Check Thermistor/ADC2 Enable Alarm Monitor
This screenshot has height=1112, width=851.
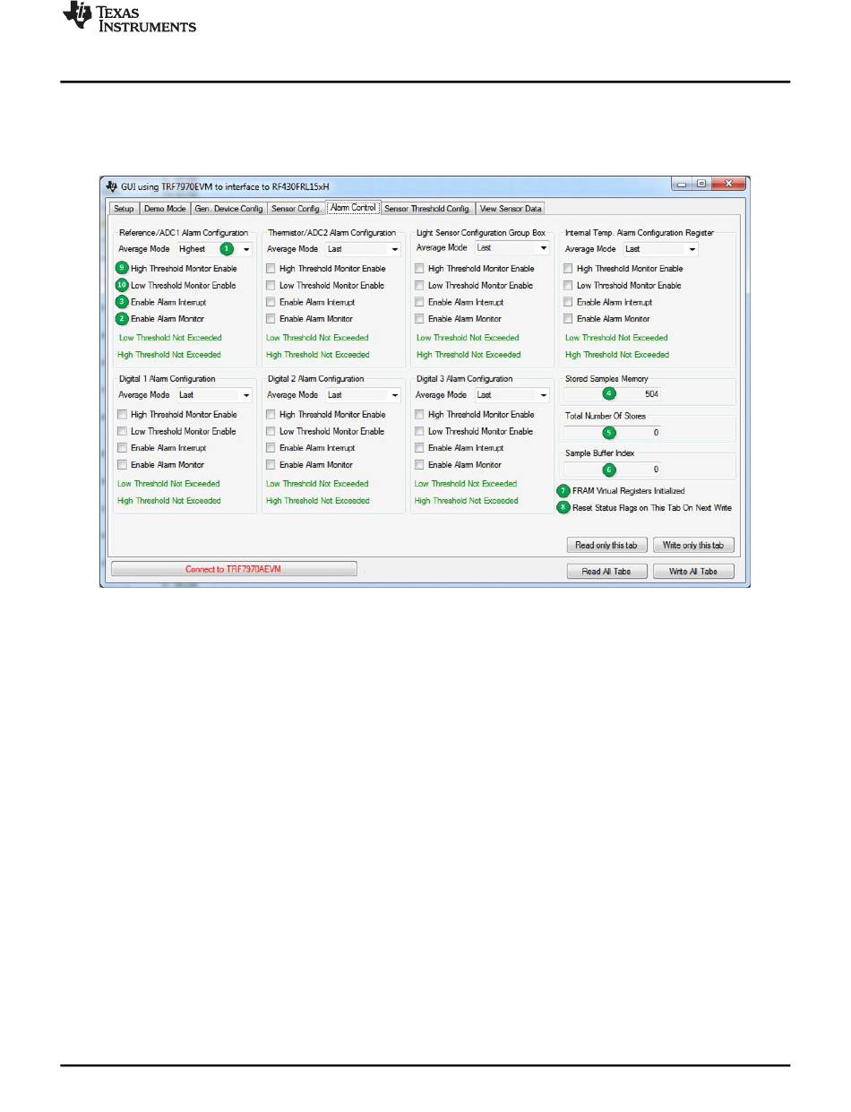(x=271, y=319)
